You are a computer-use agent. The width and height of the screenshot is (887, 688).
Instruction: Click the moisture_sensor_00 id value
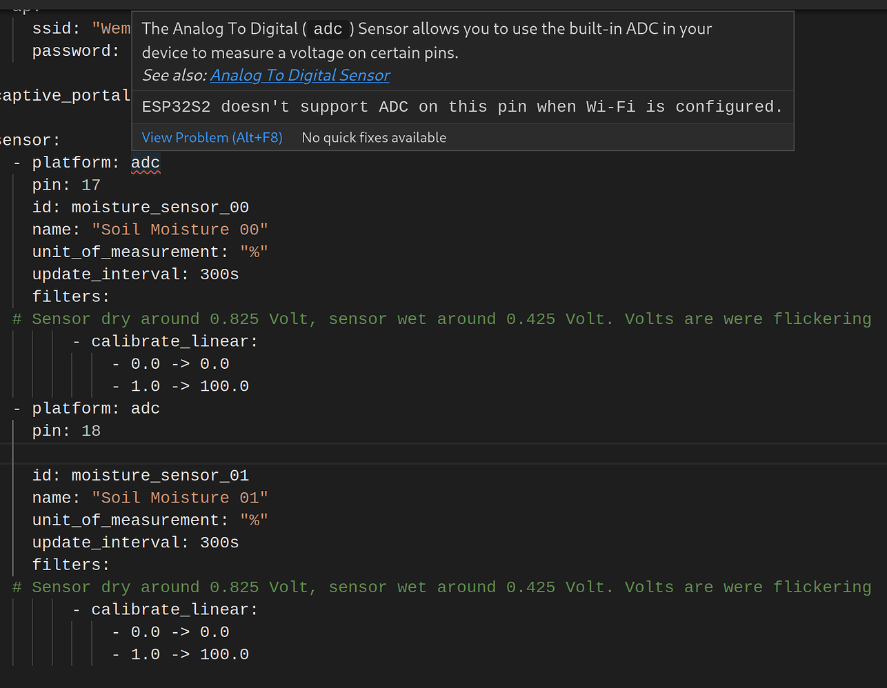[x=160, y=208]
